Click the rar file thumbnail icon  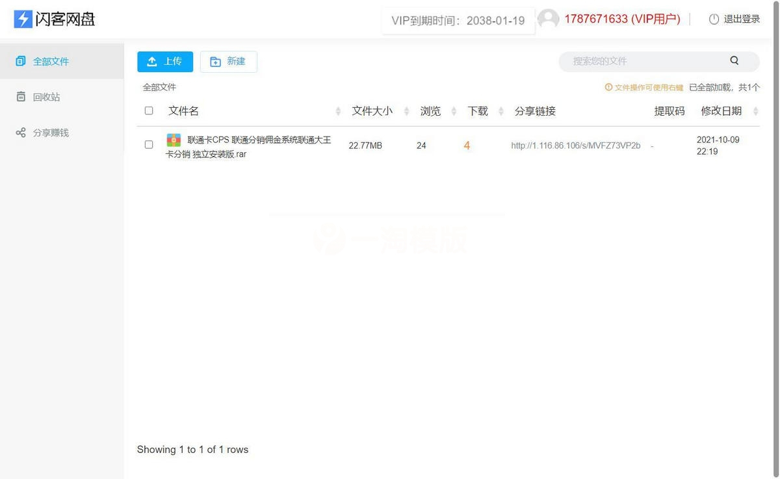point(174,140)
